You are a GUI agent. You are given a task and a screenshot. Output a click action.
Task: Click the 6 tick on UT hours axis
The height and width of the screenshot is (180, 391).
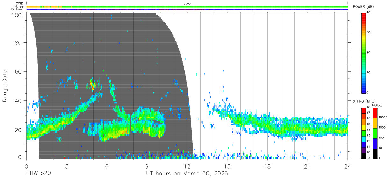(x=107, y=166)
